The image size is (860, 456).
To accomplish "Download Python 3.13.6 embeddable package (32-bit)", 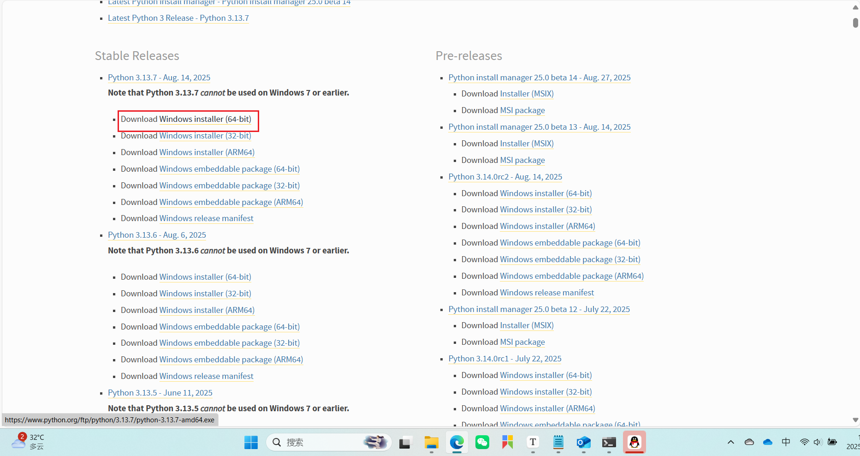I will pyautogui.click(x=230, y=343).
